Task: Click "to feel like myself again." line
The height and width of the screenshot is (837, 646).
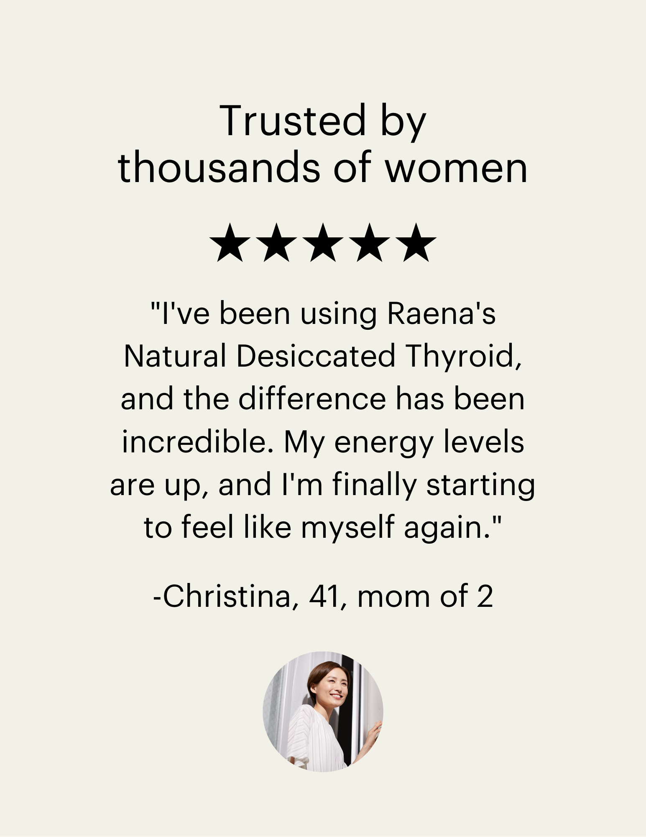Action: pos(323,528)
